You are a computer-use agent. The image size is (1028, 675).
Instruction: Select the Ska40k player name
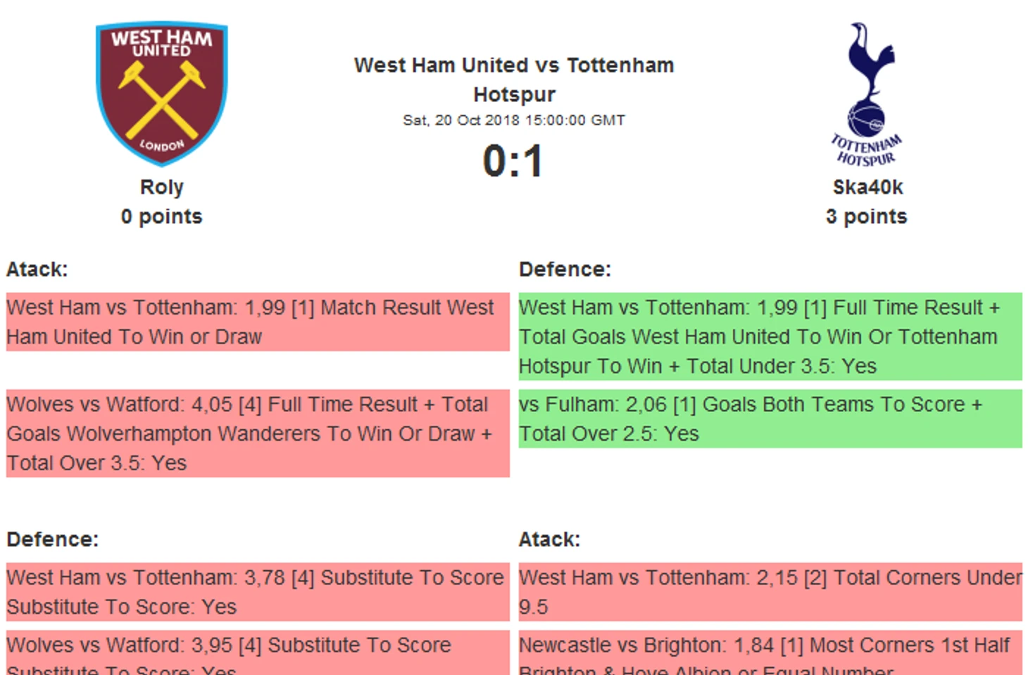(x=867, y=187)
